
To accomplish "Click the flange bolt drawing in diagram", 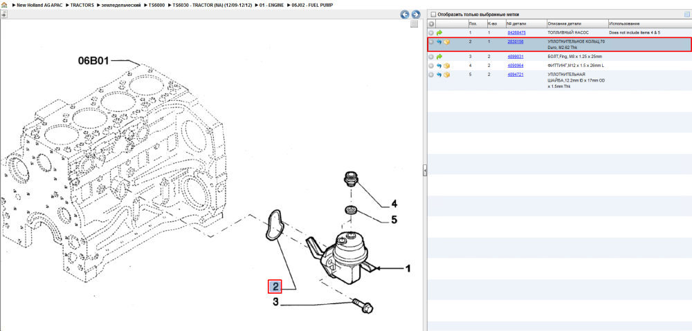I will click(363, 305).
